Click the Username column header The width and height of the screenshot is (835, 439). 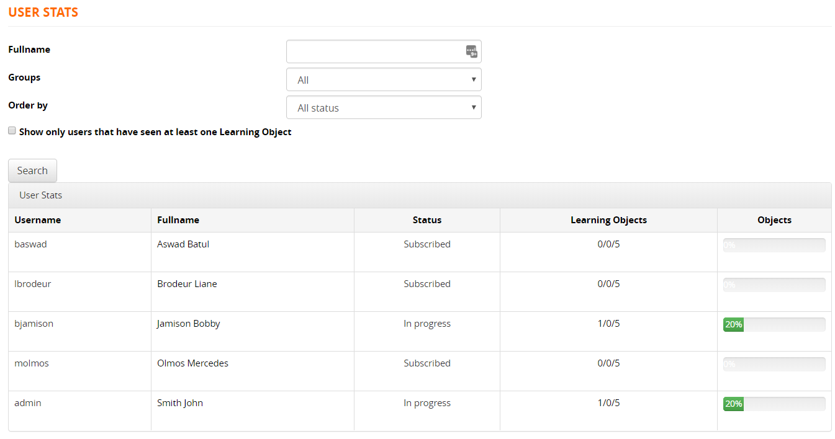pyautogui.click(x=38, y=220)
